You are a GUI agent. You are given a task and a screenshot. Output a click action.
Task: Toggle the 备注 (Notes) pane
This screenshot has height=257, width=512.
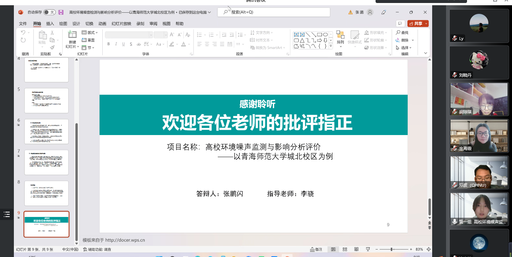[x=316, y=249]
